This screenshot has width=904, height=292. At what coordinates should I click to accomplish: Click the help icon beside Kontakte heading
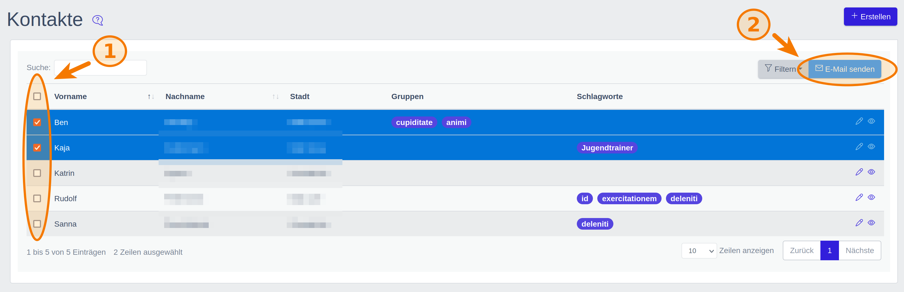pos(97,20)
